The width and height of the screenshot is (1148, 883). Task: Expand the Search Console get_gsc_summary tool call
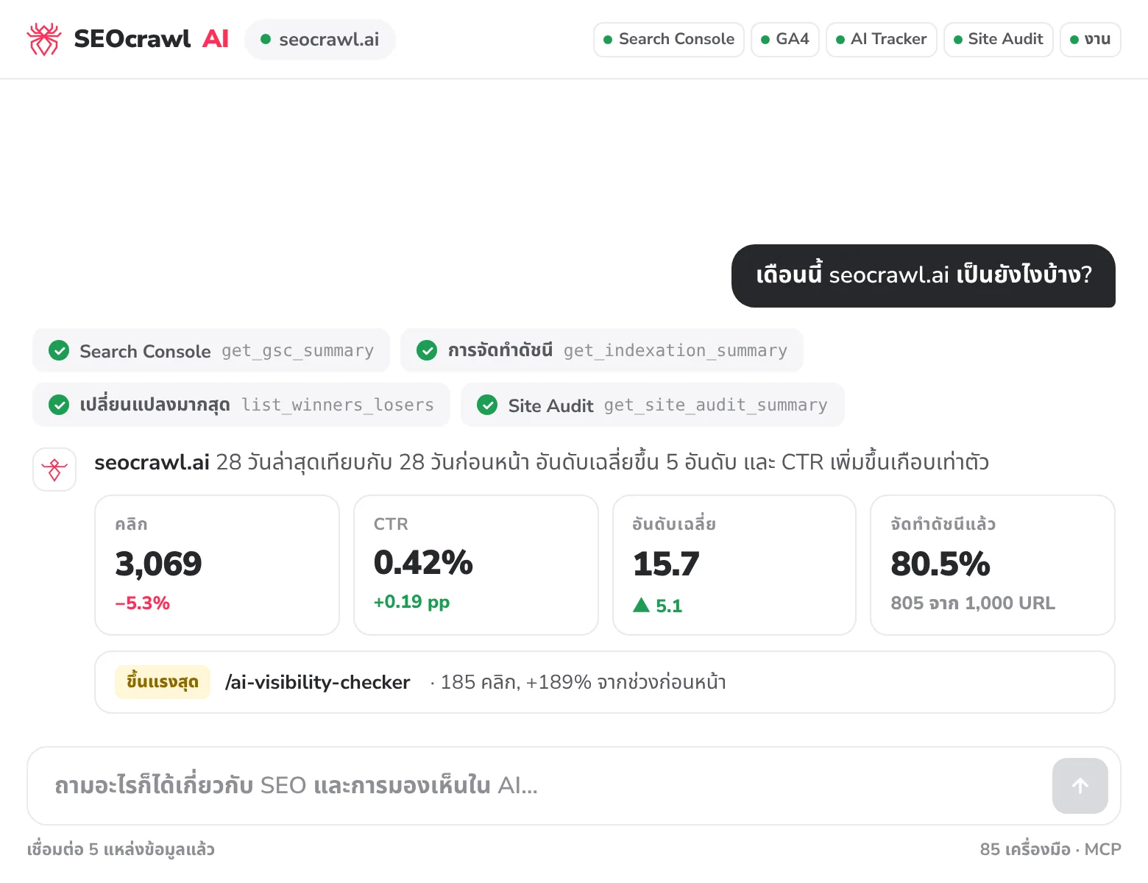tap(211, 350)
